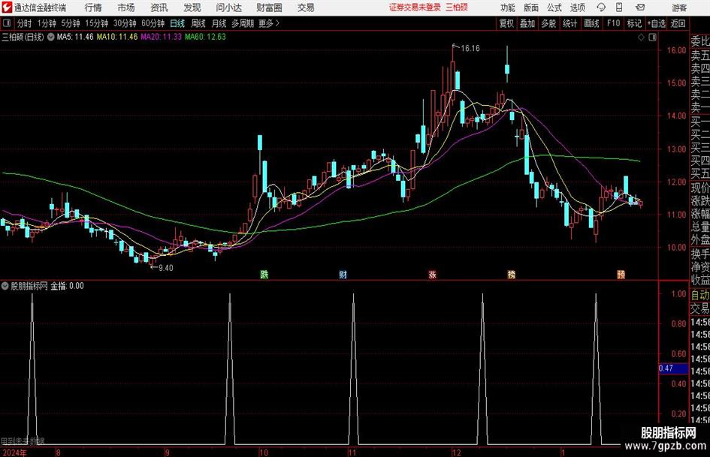The height and width of the screenshot is (457, 710).
Task: Open the 行情 menu
Action: point(93,8)
